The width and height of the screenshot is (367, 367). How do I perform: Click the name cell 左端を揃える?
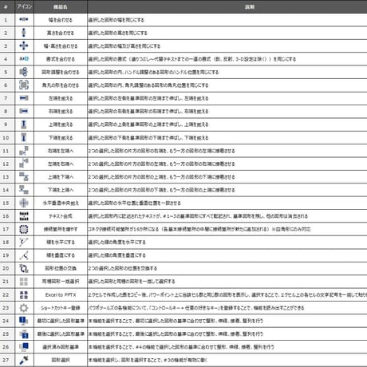pyautogui.click(x=61, y=98)
